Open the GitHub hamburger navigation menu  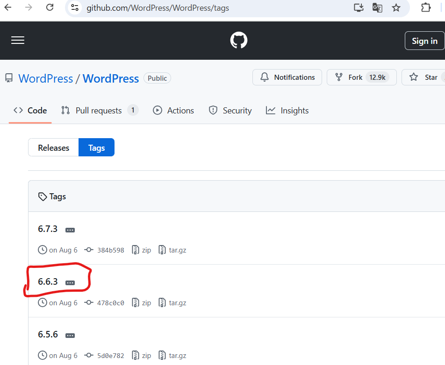(18, 40)
